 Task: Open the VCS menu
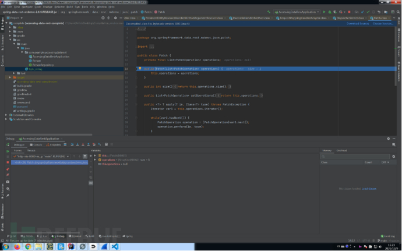click(92, 7)
